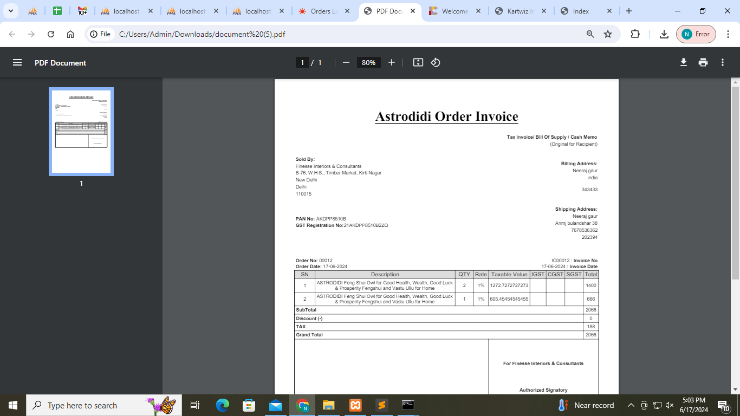Open the Chrome Extensions puzzle icon
Viewport: 740px width, 416px height.
pos(635,34)
